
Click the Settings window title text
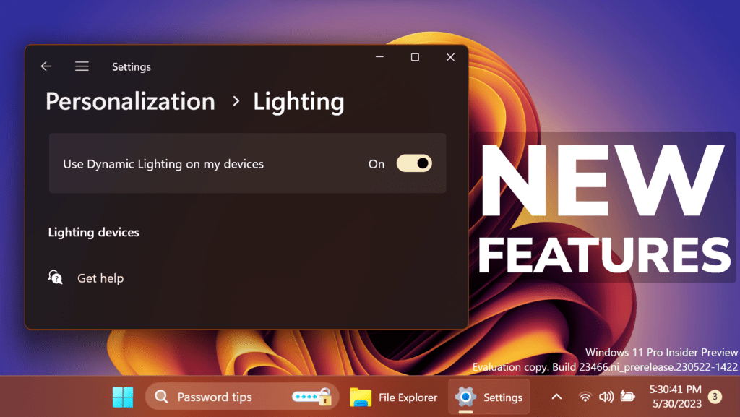click(x=132, y=67)
